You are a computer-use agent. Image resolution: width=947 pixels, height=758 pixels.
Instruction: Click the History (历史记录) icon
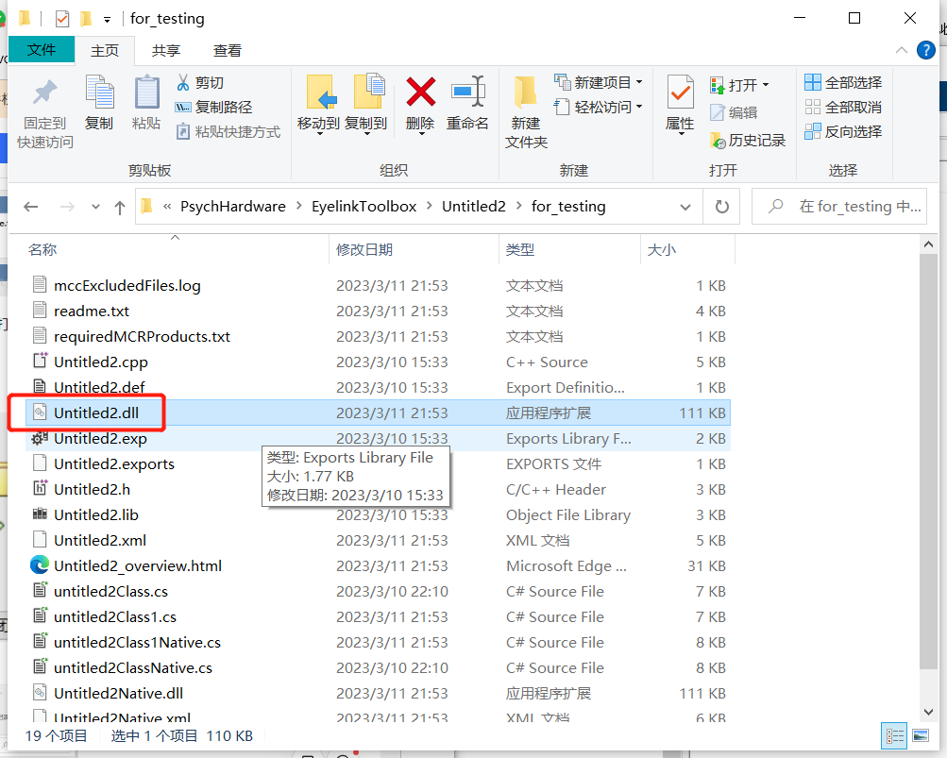[719, 140]
